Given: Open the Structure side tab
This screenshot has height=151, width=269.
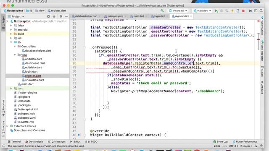Looking at the screenshot, I should pos(3,129).
